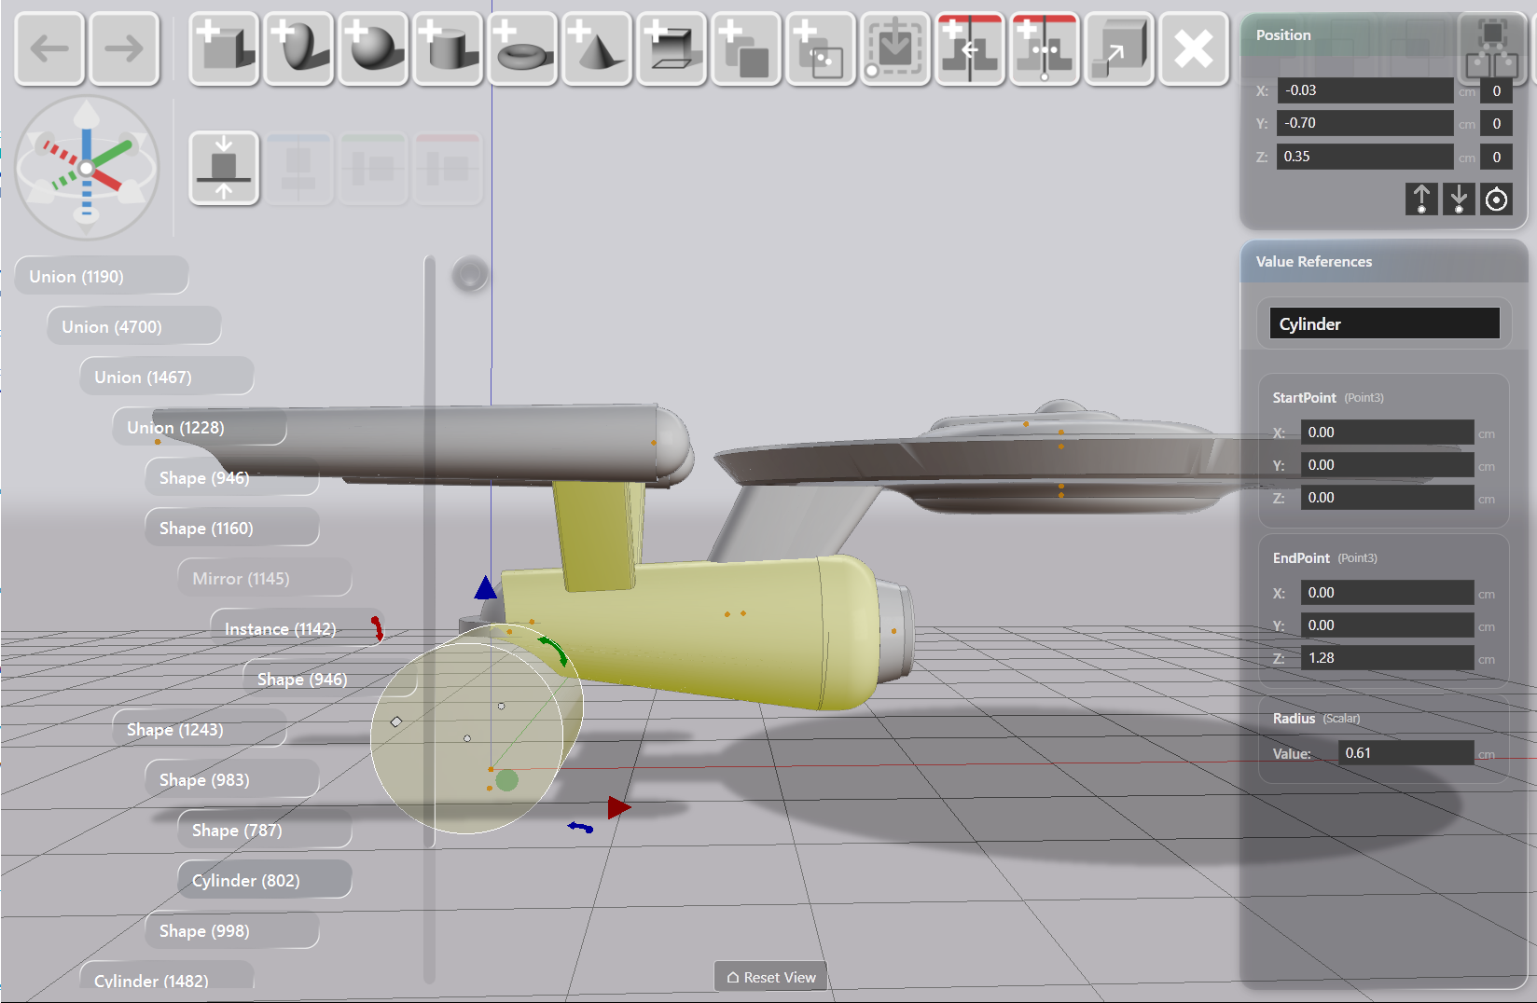Click the Cylinder name field
The image size is (1537, 1003).
point(1384,323)
